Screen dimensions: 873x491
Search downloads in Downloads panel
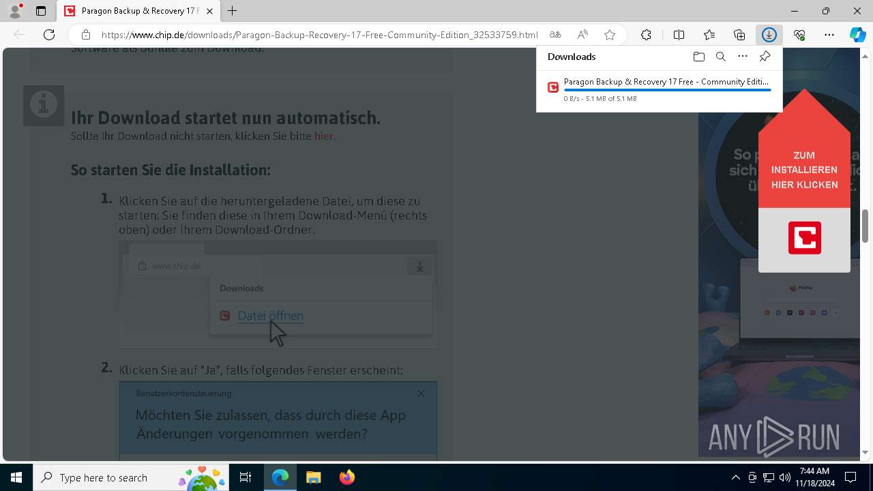[x=721, y=57]
